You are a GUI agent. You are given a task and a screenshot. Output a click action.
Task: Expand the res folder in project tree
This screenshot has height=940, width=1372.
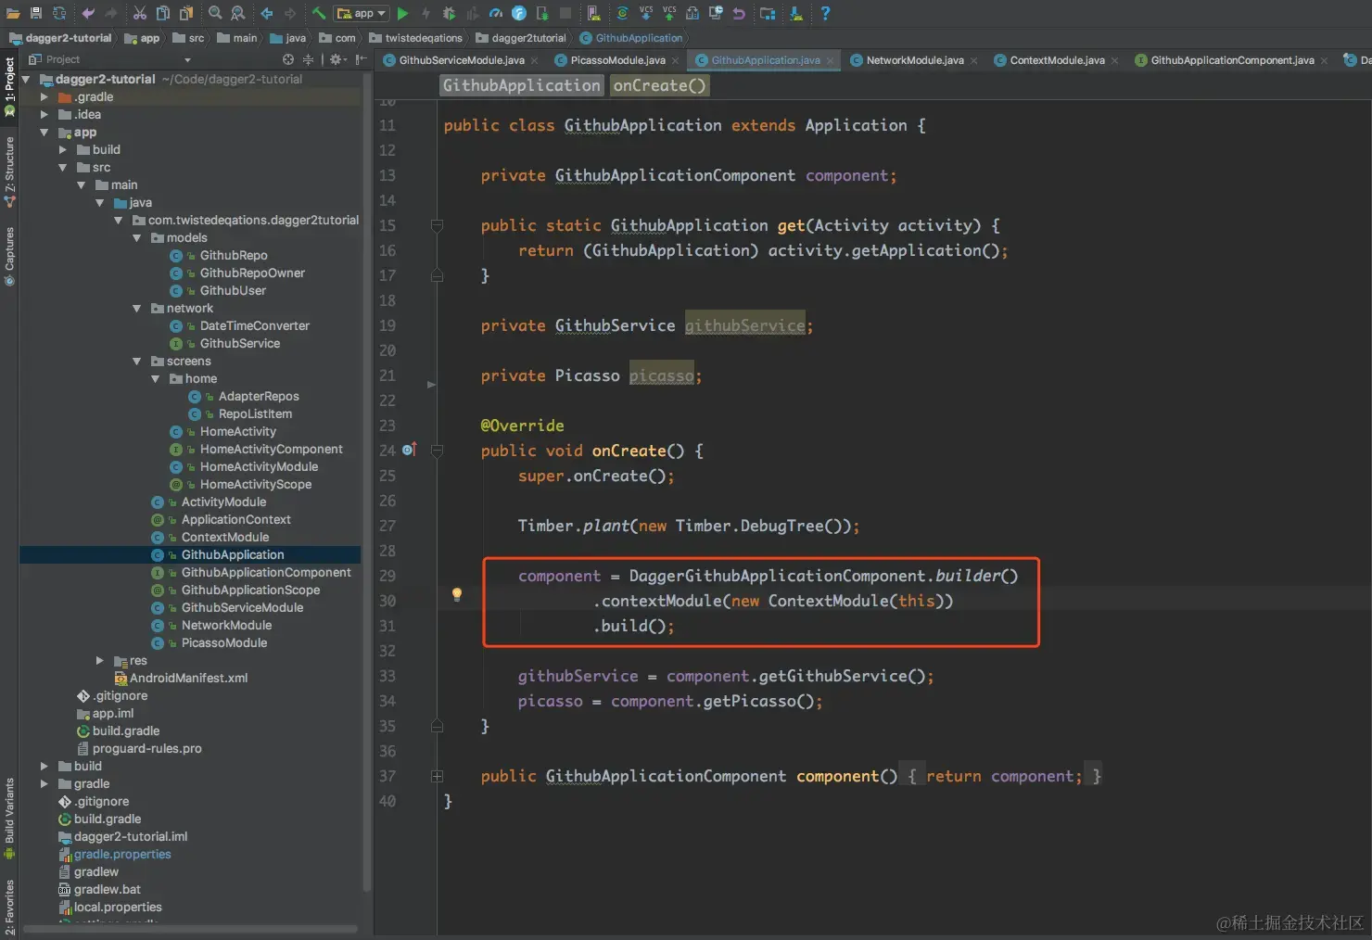tap(100, 660)
